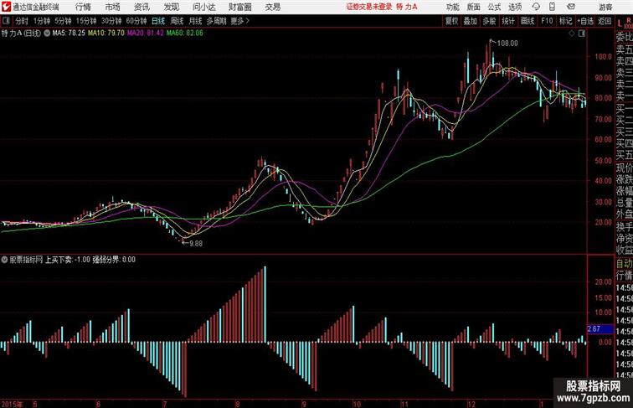The width and height of the screenshot is (633, 408).
Task: Click the 特力A stock name in title bar
Action: 407,7
